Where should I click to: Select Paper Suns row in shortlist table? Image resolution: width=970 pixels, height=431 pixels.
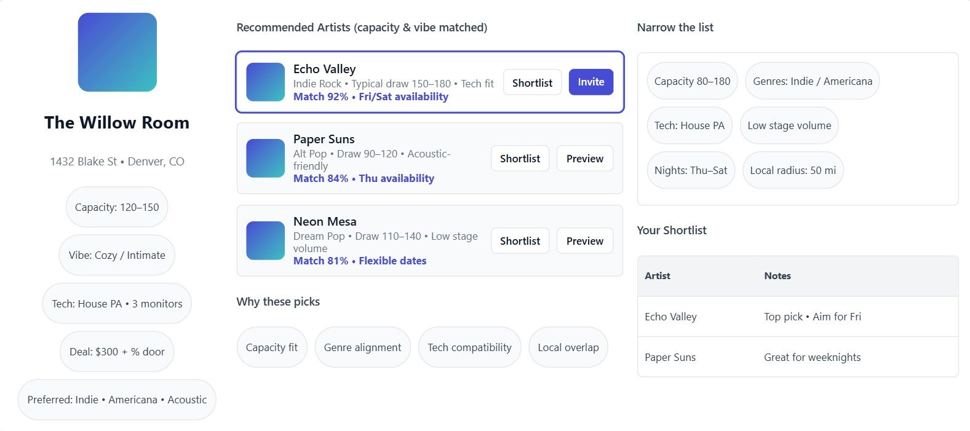[x=797, y=357]
